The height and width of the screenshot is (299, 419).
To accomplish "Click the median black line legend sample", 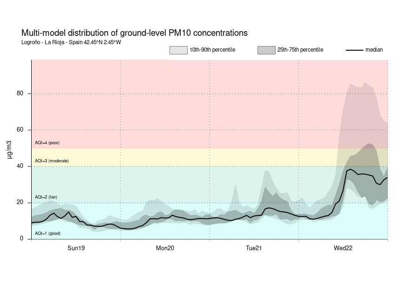I will coord(354,50).
